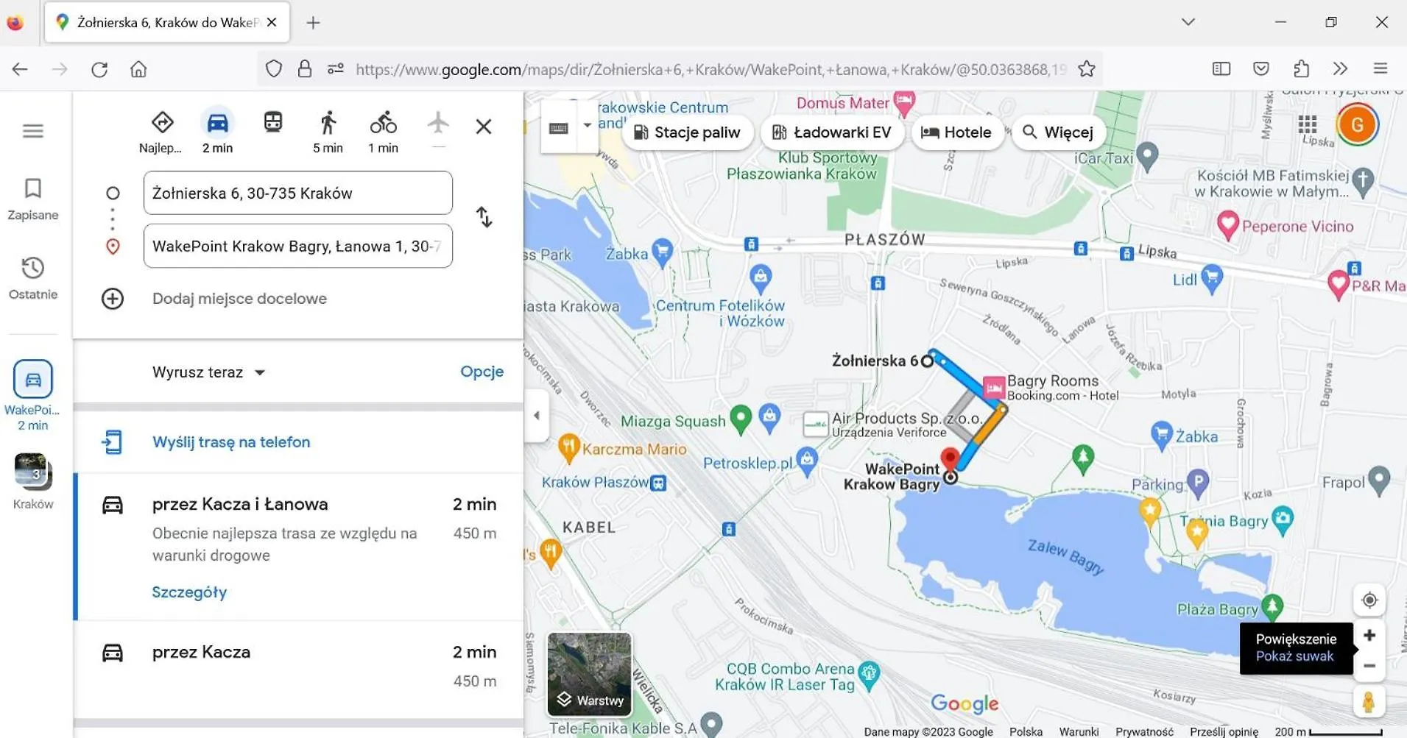Click Pokaż suwak in the tooltip

(1294, 656)
